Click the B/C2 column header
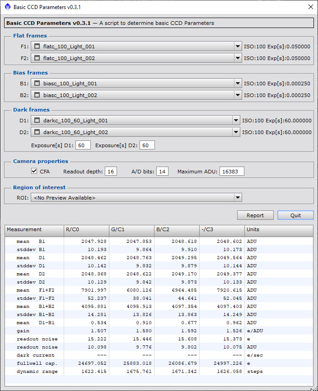The image size is (318, 391). (177, 231)
